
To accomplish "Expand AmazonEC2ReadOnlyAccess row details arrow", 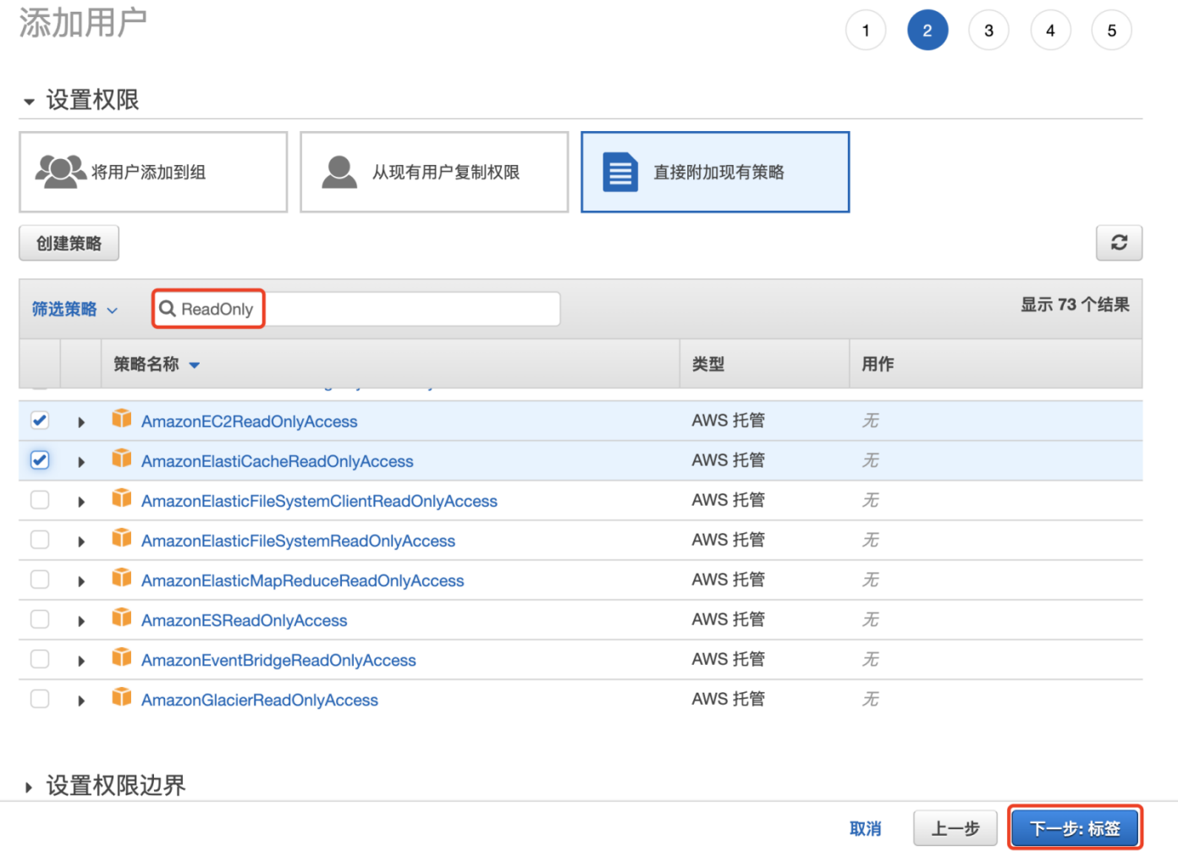I will 81,422.
